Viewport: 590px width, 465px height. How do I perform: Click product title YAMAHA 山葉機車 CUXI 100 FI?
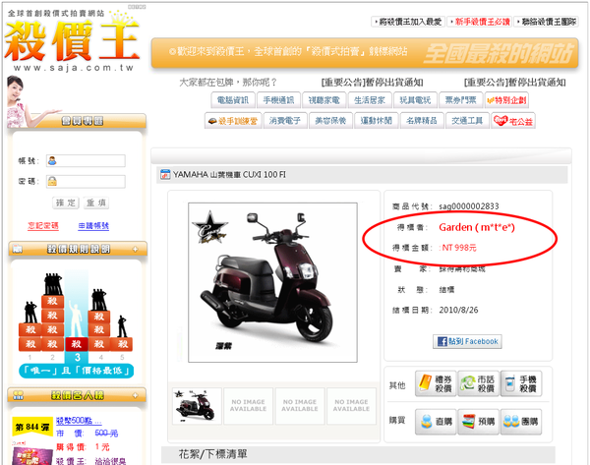[x=229, y=175]
